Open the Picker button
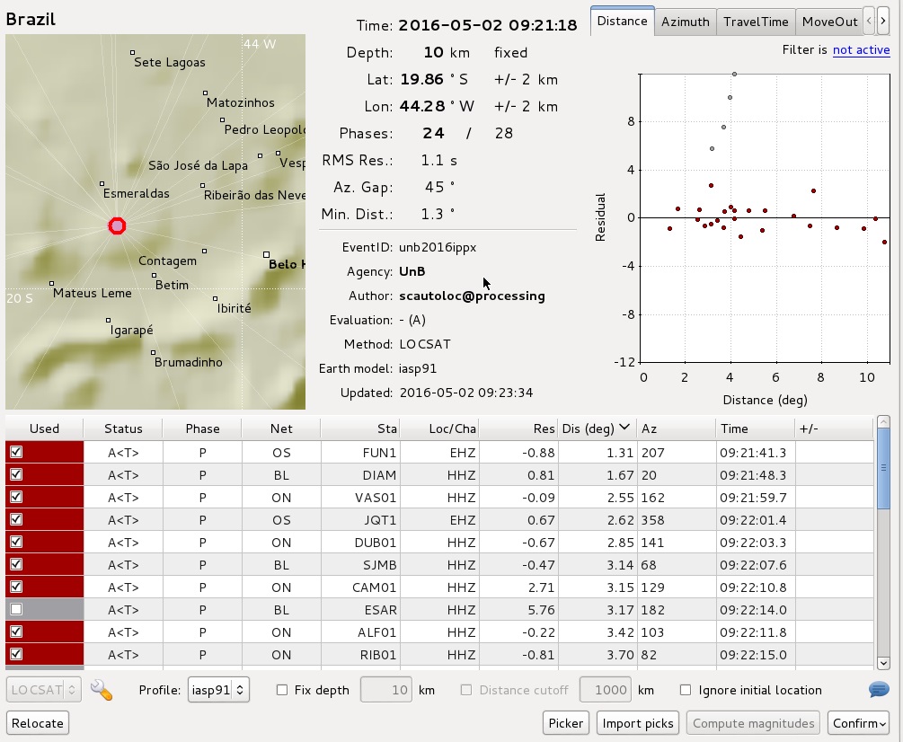903x742 pixels. click(566, 723)
